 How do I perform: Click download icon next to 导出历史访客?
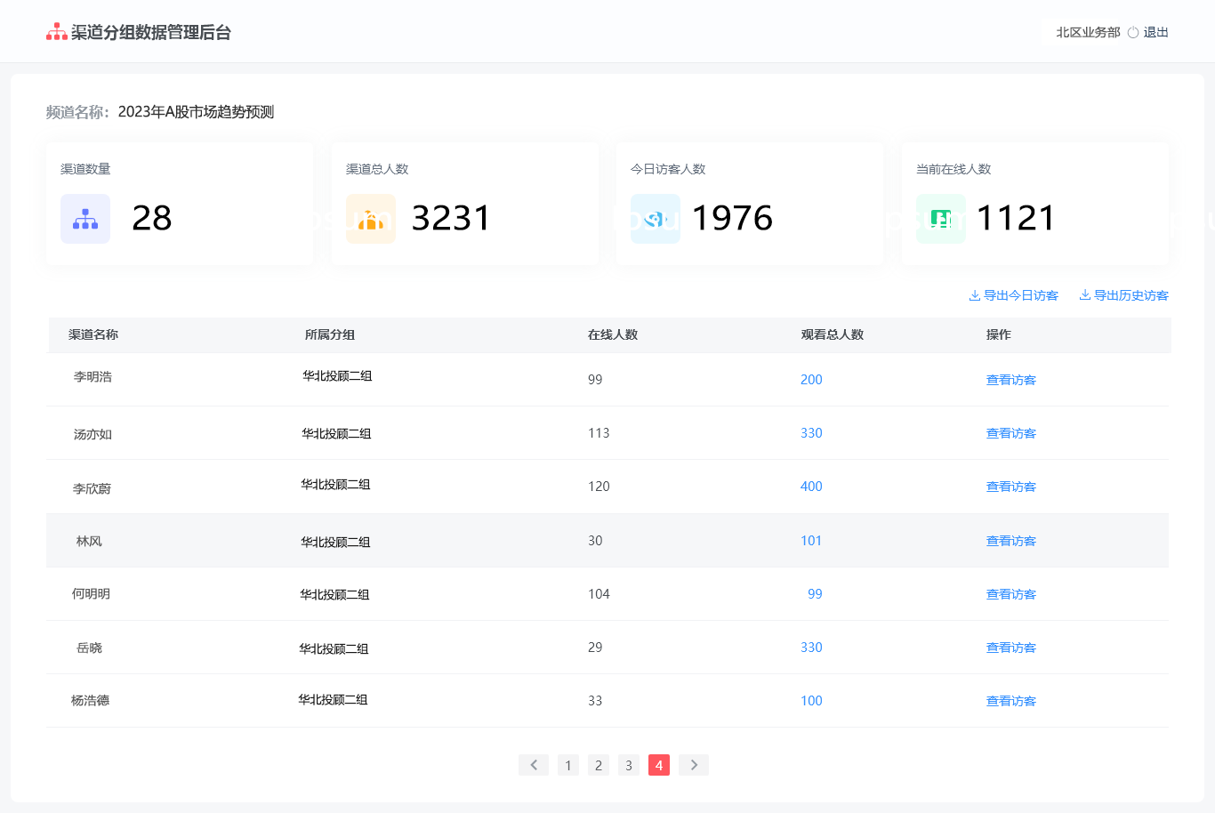pos(1085,295)
